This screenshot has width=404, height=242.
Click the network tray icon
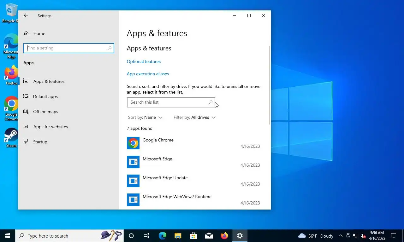(355, 236)
